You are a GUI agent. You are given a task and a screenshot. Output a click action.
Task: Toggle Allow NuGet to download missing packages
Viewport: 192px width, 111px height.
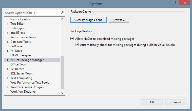coord(72,39)
